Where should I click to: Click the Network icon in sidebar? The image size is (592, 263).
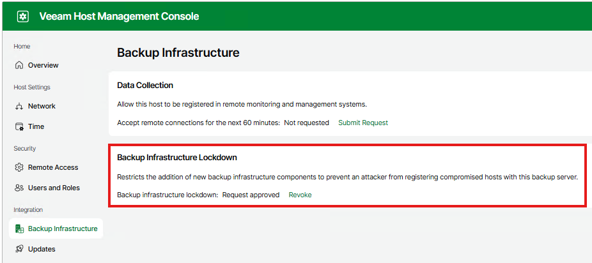pyautogui.click(x=19, y=106)
